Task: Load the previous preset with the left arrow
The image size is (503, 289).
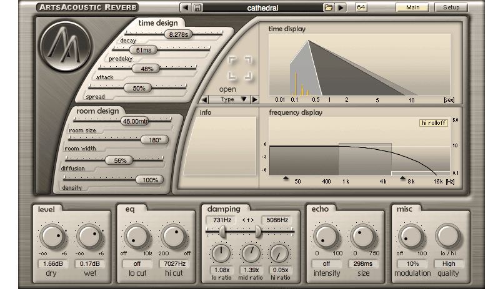Action: coord(186,7)
